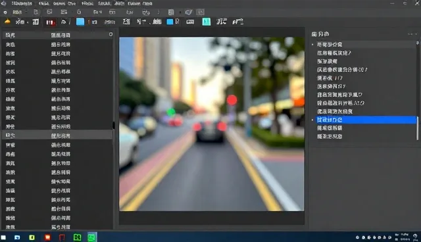This screenshot has width=421, height=242.
Task: Click the grey document icon in upper toolbar
Action: click(171, 12)
